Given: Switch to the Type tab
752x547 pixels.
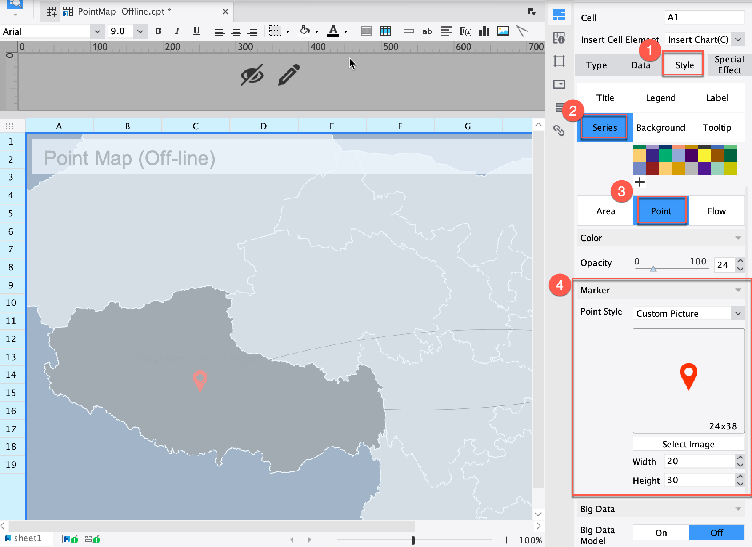Looking at the screenshot, I should tap(596, 65).
